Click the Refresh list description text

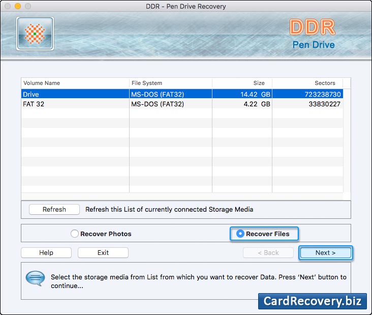coord(169,209)
